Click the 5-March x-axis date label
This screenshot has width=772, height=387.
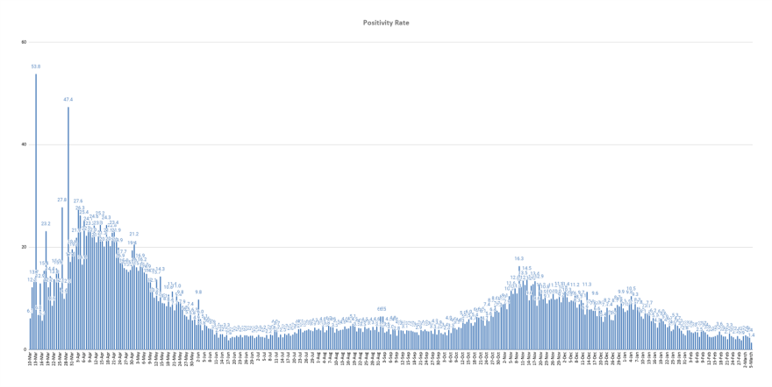click(751, 359)
